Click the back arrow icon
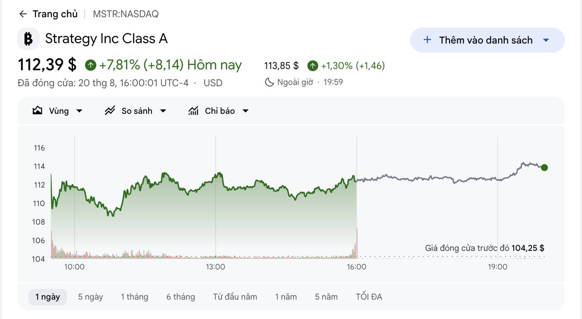This screenshot has width=582, height=319. pos(23,14)
